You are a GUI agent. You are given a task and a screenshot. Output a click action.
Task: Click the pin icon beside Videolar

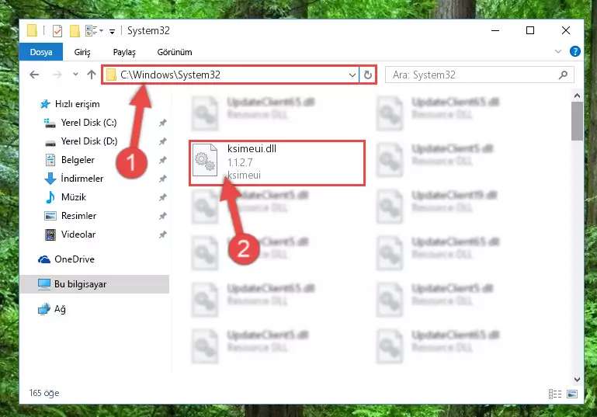[162, 235]
